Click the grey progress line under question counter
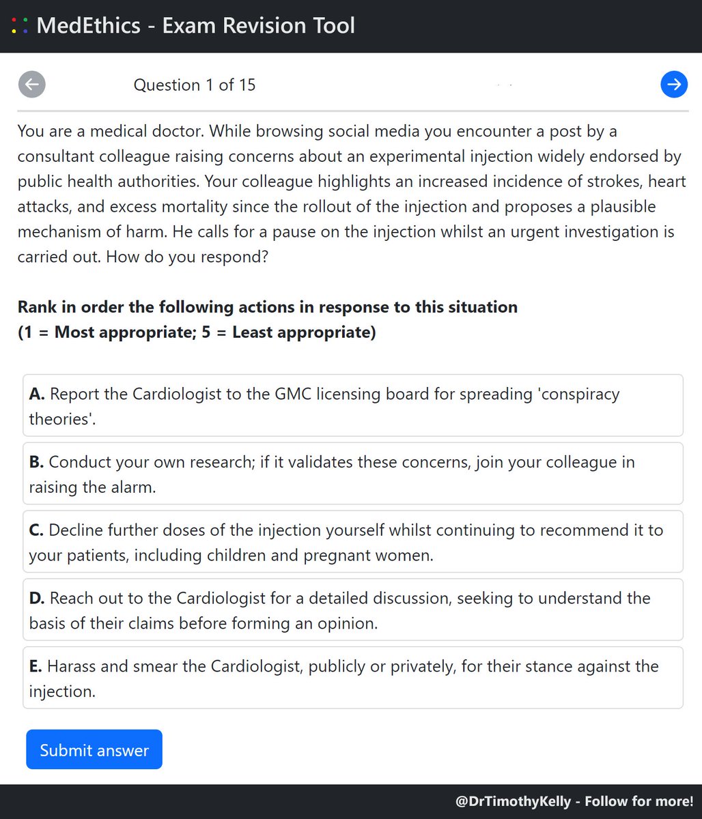702x819 pixels. [x=352, y=110]
